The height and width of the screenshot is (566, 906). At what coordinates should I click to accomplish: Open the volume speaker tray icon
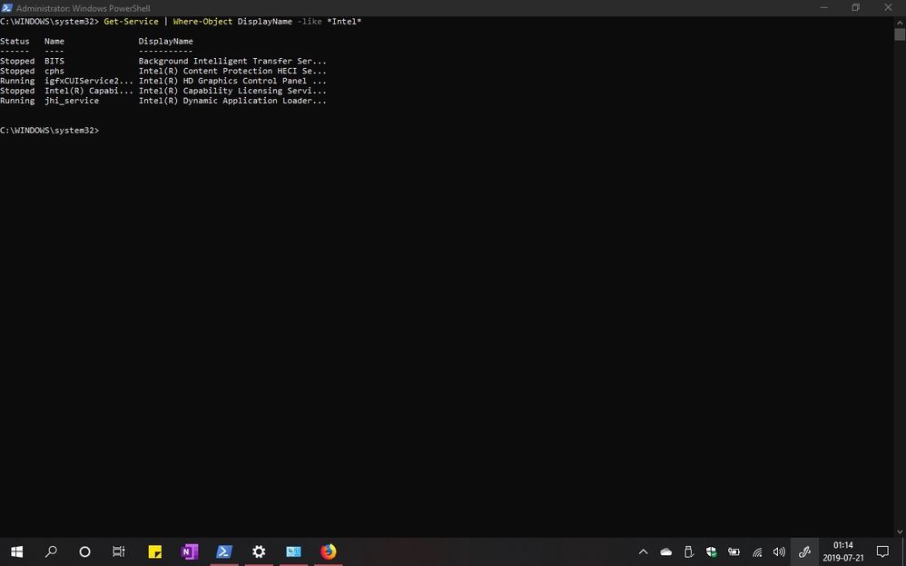click(x=780, y=552)
